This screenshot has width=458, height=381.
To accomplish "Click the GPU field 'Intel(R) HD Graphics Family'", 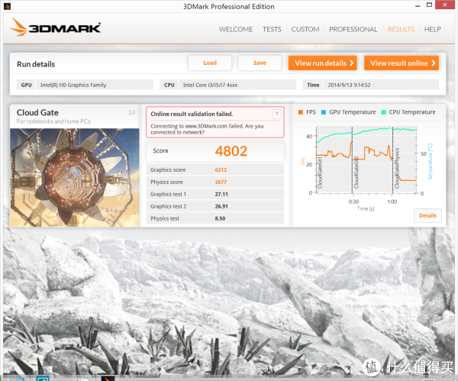I will [x=95, y=85].
